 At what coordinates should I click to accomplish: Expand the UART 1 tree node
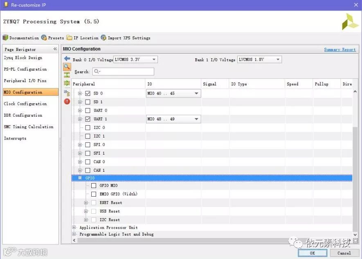click(x=80, y=119)
